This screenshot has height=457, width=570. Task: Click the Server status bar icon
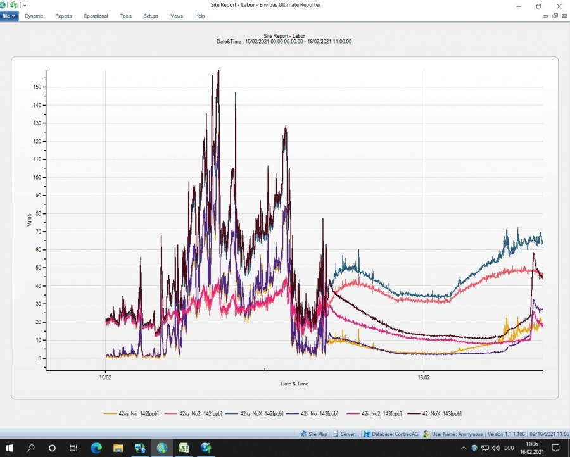[x=337, y=434]
